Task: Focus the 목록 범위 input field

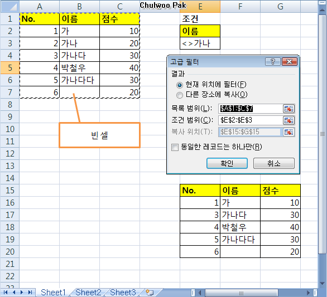Action: click(x=251, y=109)
